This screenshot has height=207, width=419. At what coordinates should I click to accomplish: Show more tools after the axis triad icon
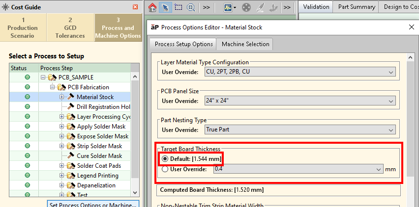tap(287, 7)
